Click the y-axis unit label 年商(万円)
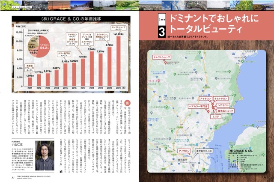Image resolution: width=274 pixels, height=182 pixels. pyautogui.click(x=21, y=27)
